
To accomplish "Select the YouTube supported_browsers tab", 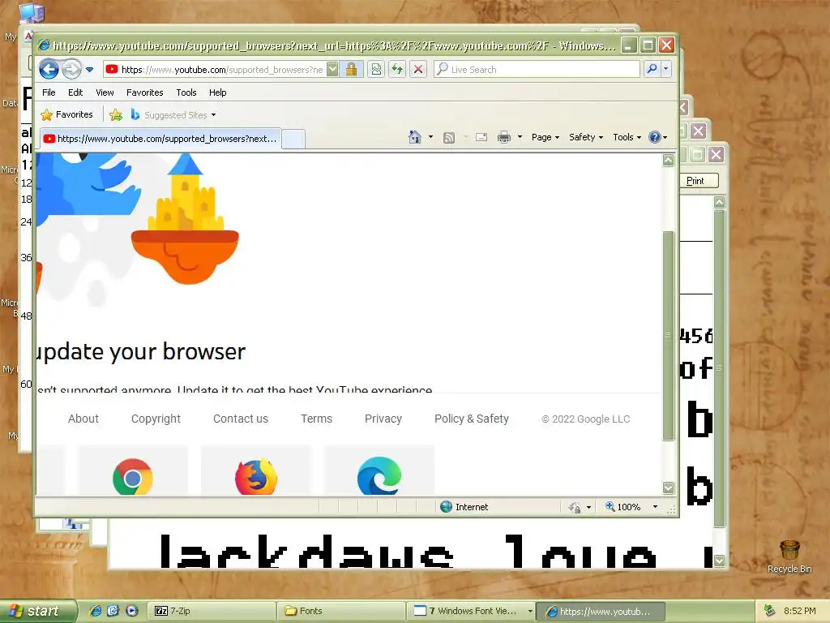I will tap(160, 139).
